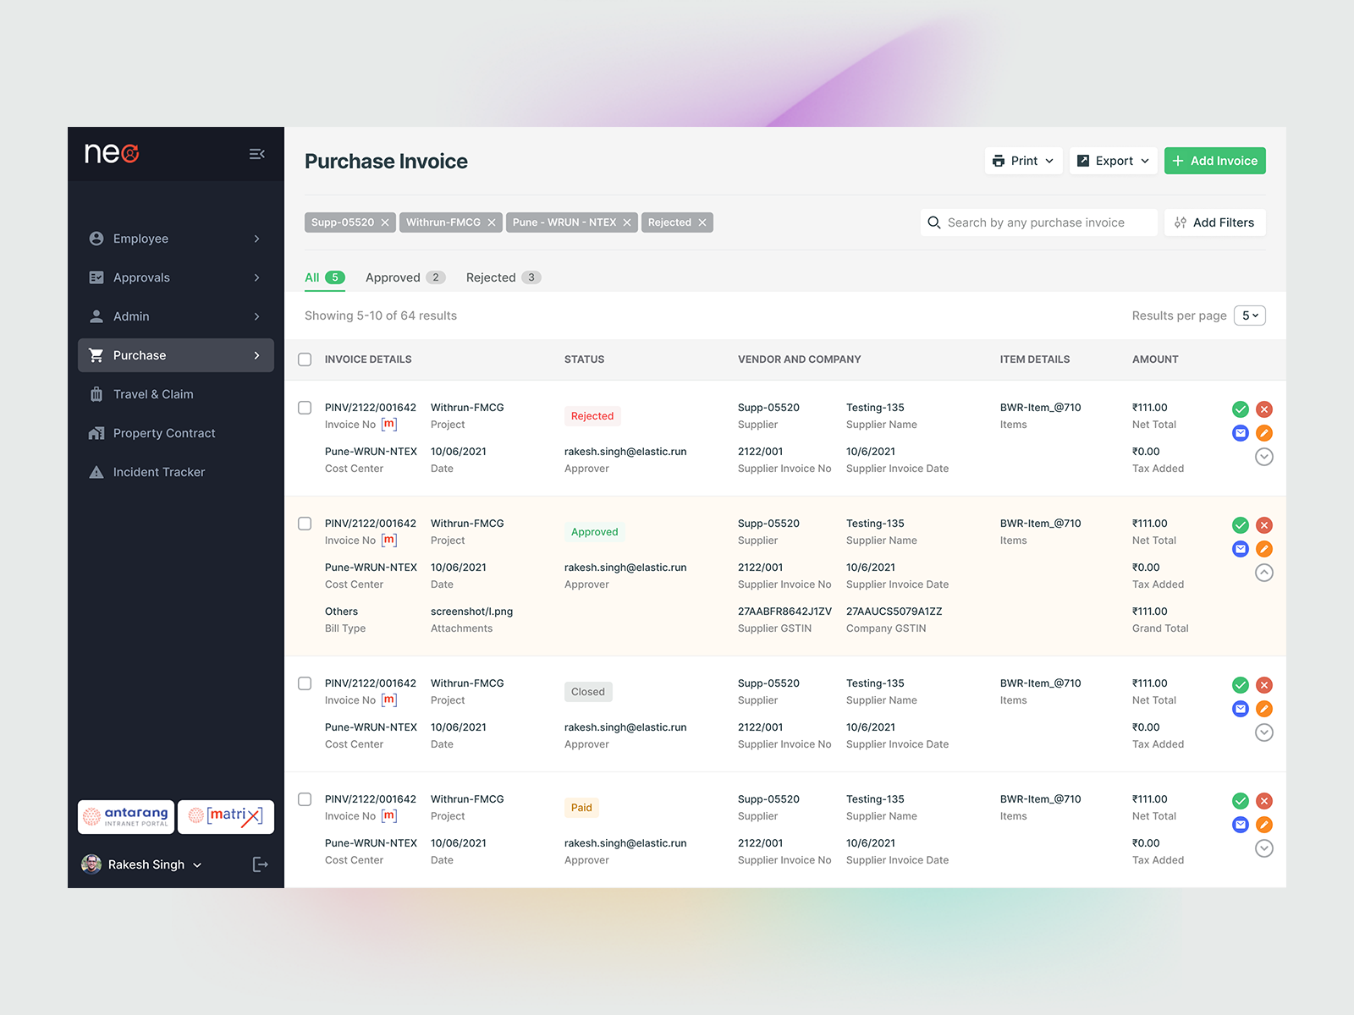Switch to the Rejected tab

tap(491, 277)
